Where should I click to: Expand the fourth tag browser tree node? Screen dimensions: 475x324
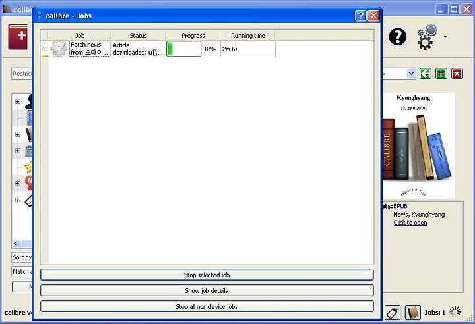[x=18, y=151]
